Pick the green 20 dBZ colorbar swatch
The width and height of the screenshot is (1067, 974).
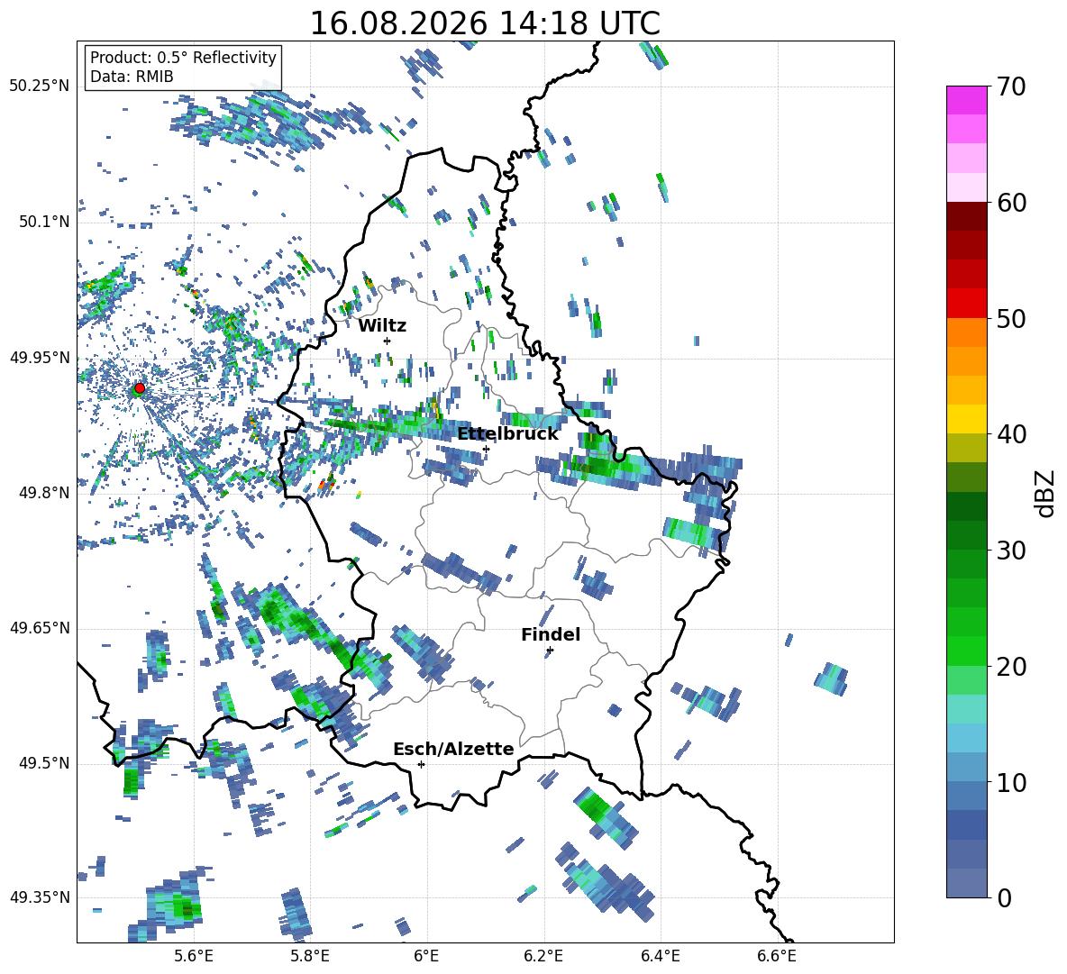tap(966, 651)
